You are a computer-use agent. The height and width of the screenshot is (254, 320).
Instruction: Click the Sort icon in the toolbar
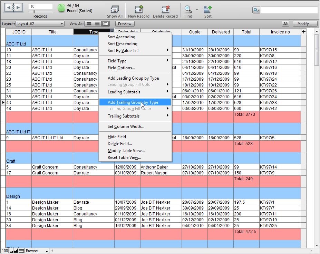click(207, 9)
